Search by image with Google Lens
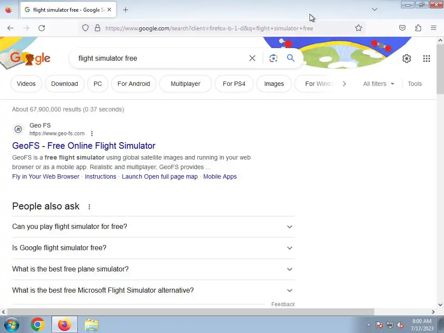Viewport: 444px width, 333px height. point(273,59)
